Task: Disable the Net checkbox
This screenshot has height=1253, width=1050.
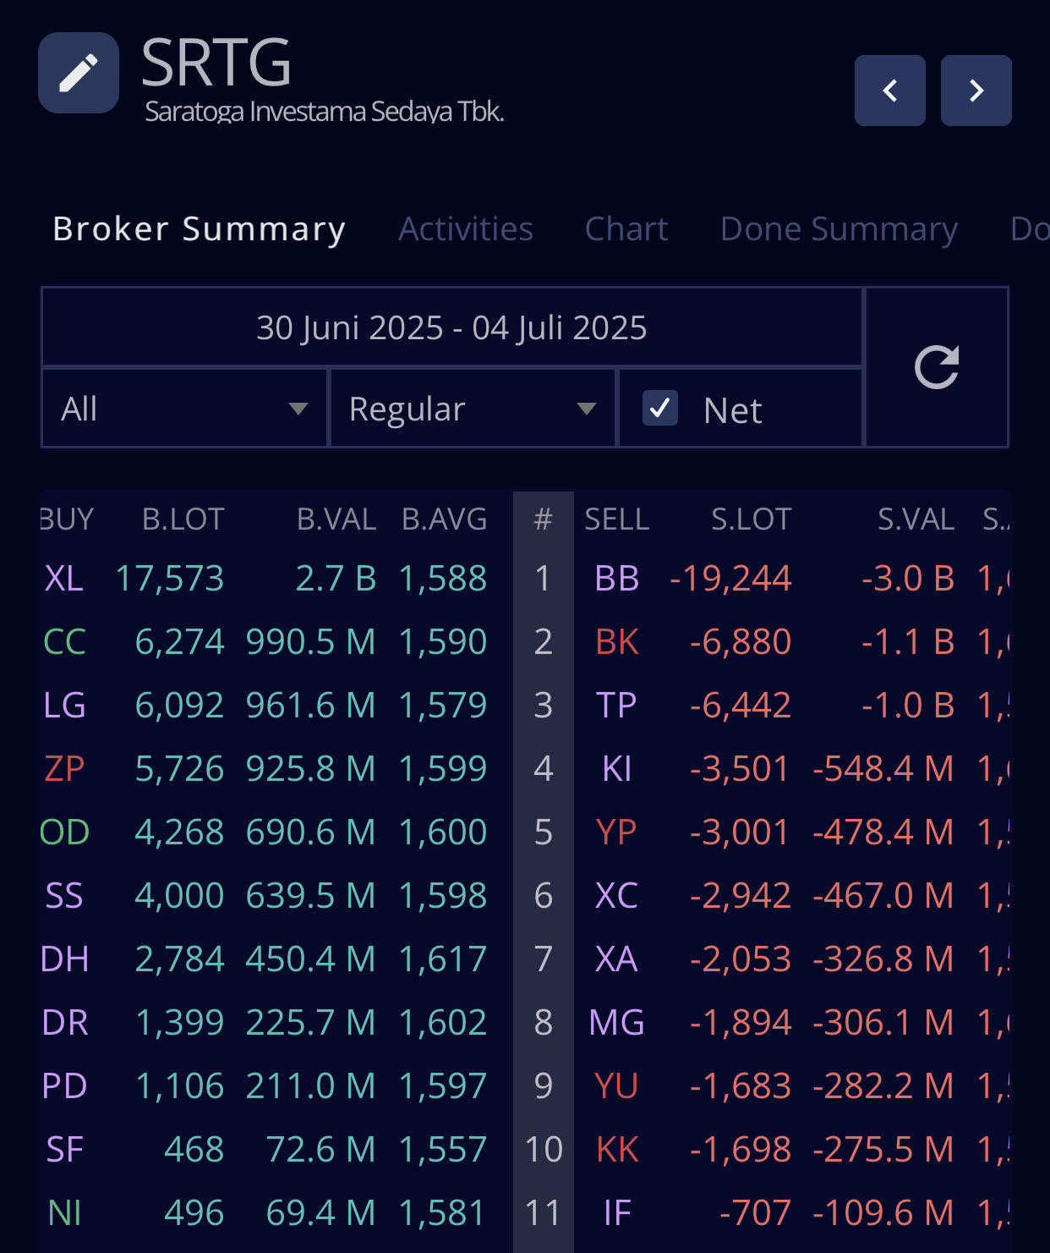Action: 660,407
